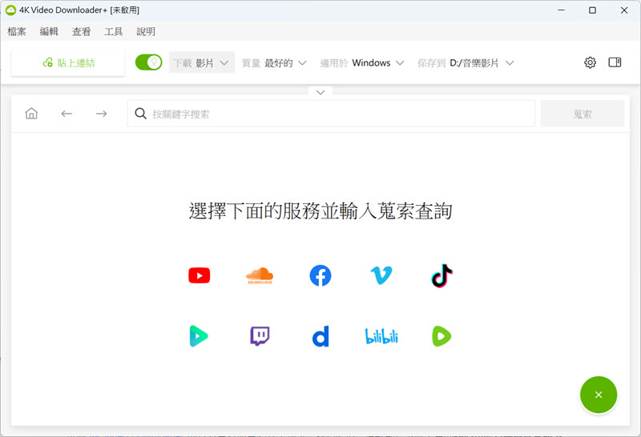Open the Twitch service icon

pos(260,336)
